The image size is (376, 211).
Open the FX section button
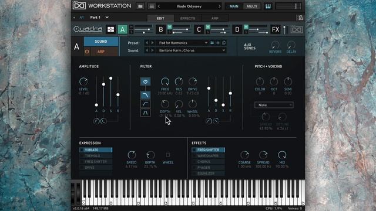[x=276, y=29]
